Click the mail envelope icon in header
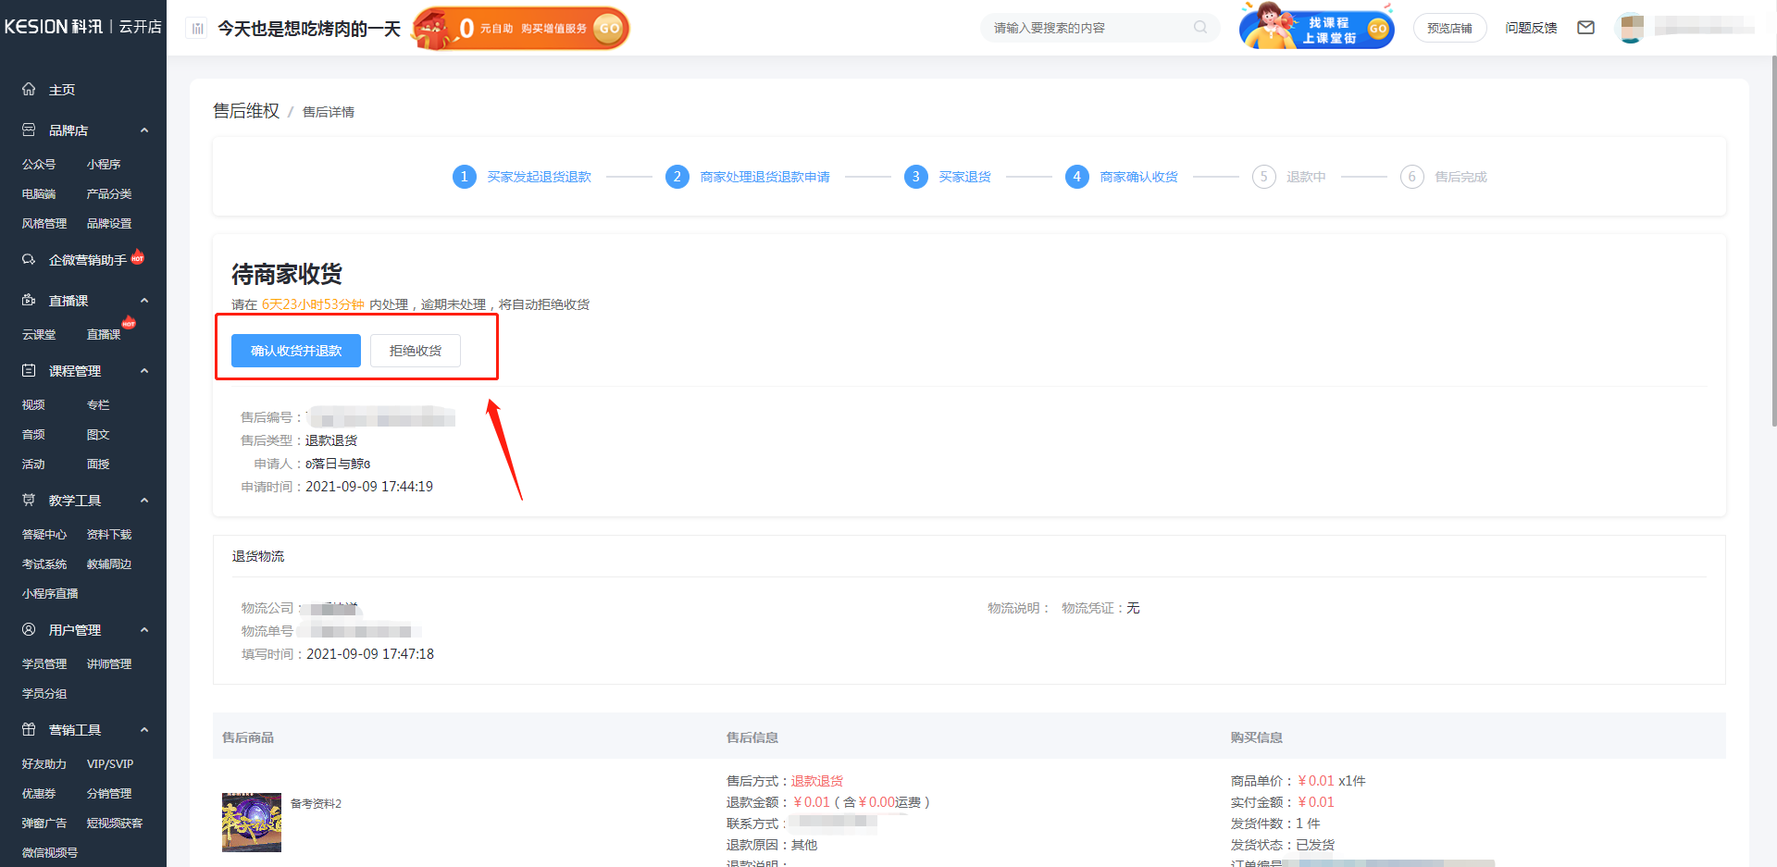Viewport: 1777px width, 867px height. coord(1585,28)
